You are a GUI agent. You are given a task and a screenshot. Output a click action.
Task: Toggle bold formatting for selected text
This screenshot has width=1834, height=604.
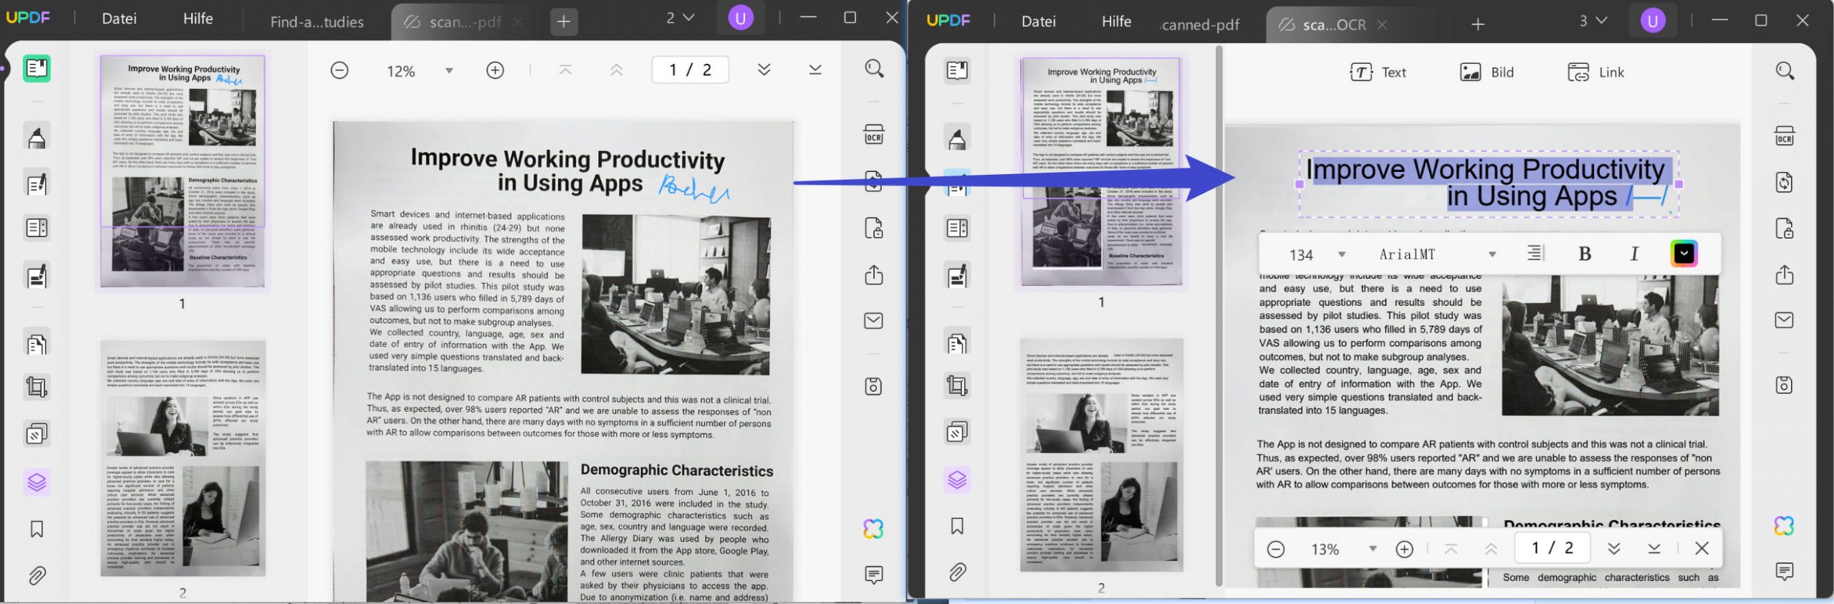tap(1585, 254)
